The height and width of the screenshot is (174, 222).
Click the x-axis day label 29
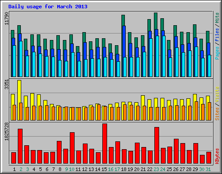[195, 169]
